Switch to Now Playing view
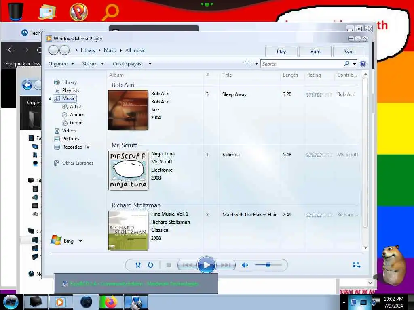Viewport: 414px width, 310px height. coord(357,265)
